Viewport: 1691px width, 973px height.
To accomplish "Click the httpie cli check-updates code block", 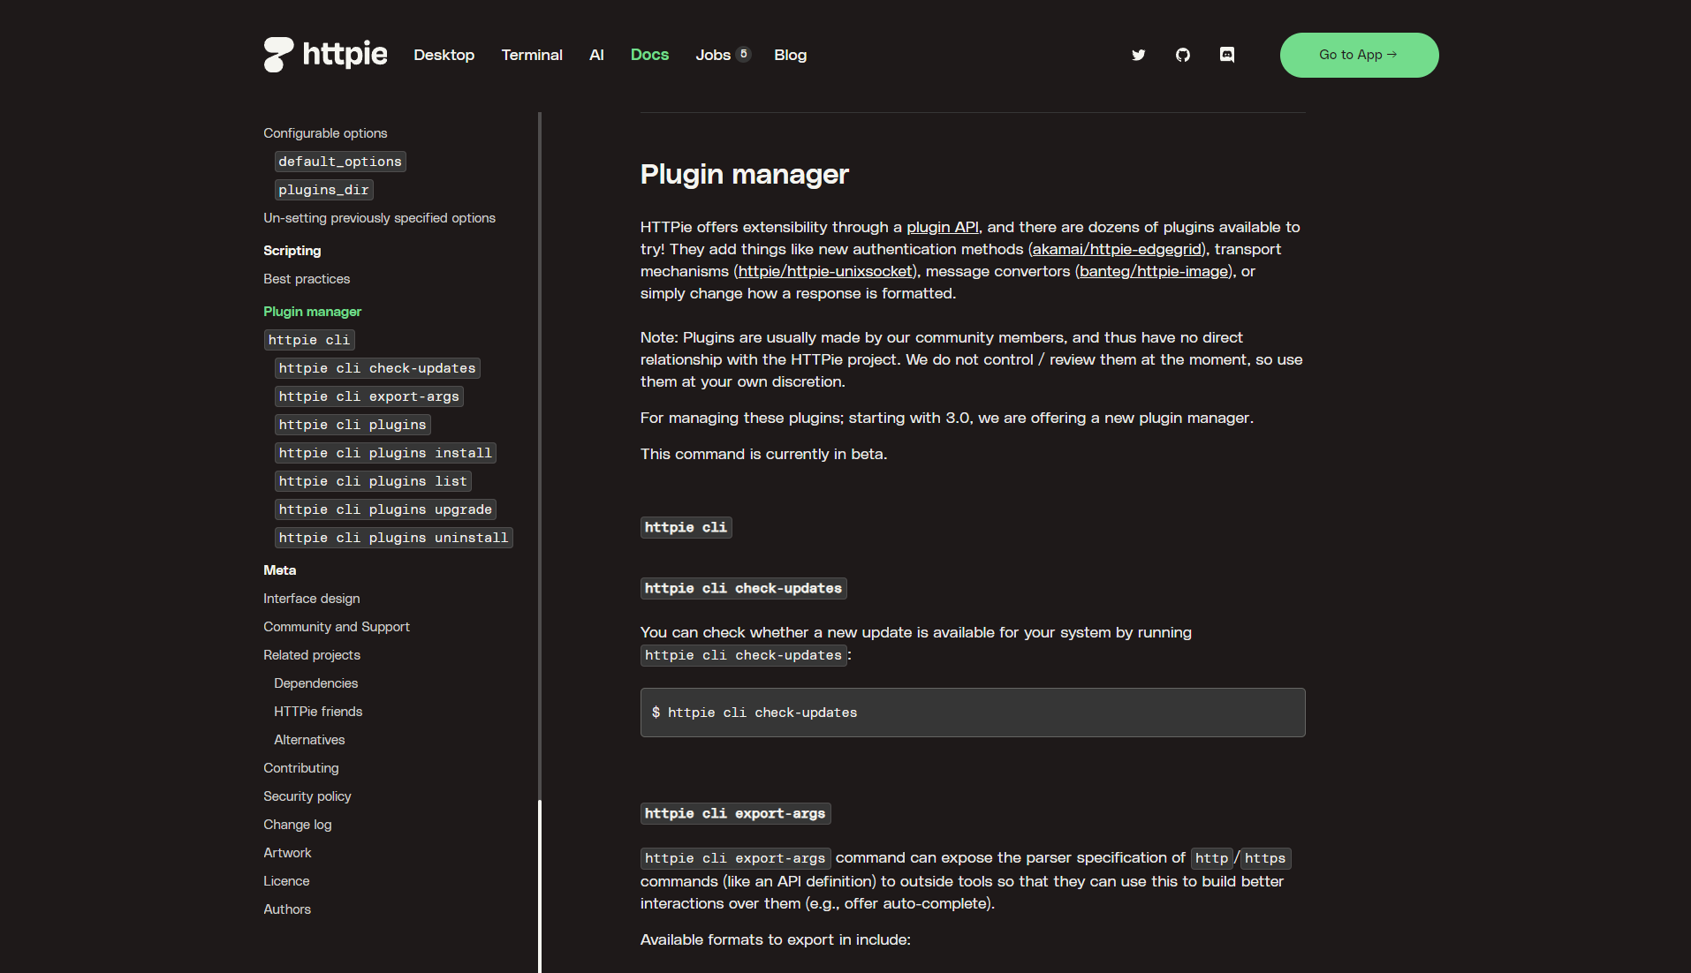I will (972, 713).
